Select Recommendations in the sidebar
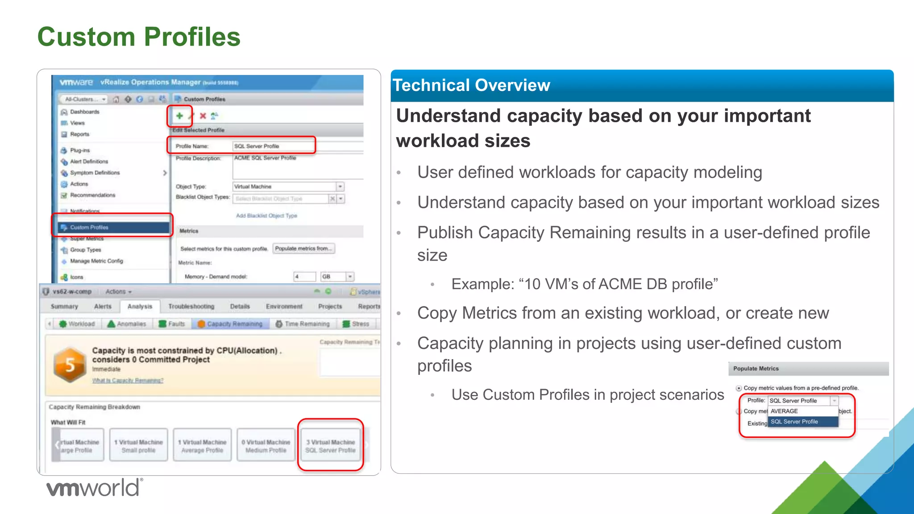The height and width of the screenshot is (514, 914). point(88,195)
